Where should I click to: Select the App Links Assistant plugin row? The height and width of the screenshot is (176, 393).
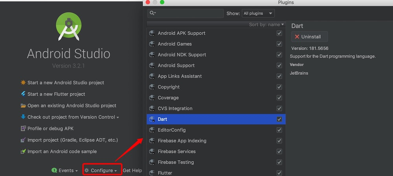pyautogui.click(x=216, y=76)
